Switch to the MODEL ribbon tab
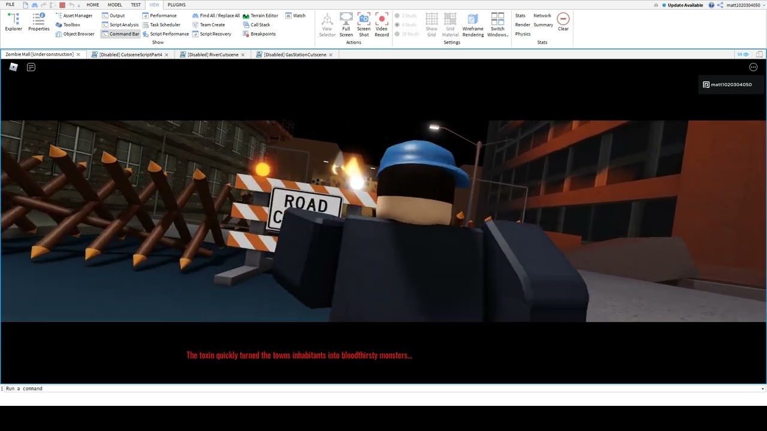 tap(115, 5)
